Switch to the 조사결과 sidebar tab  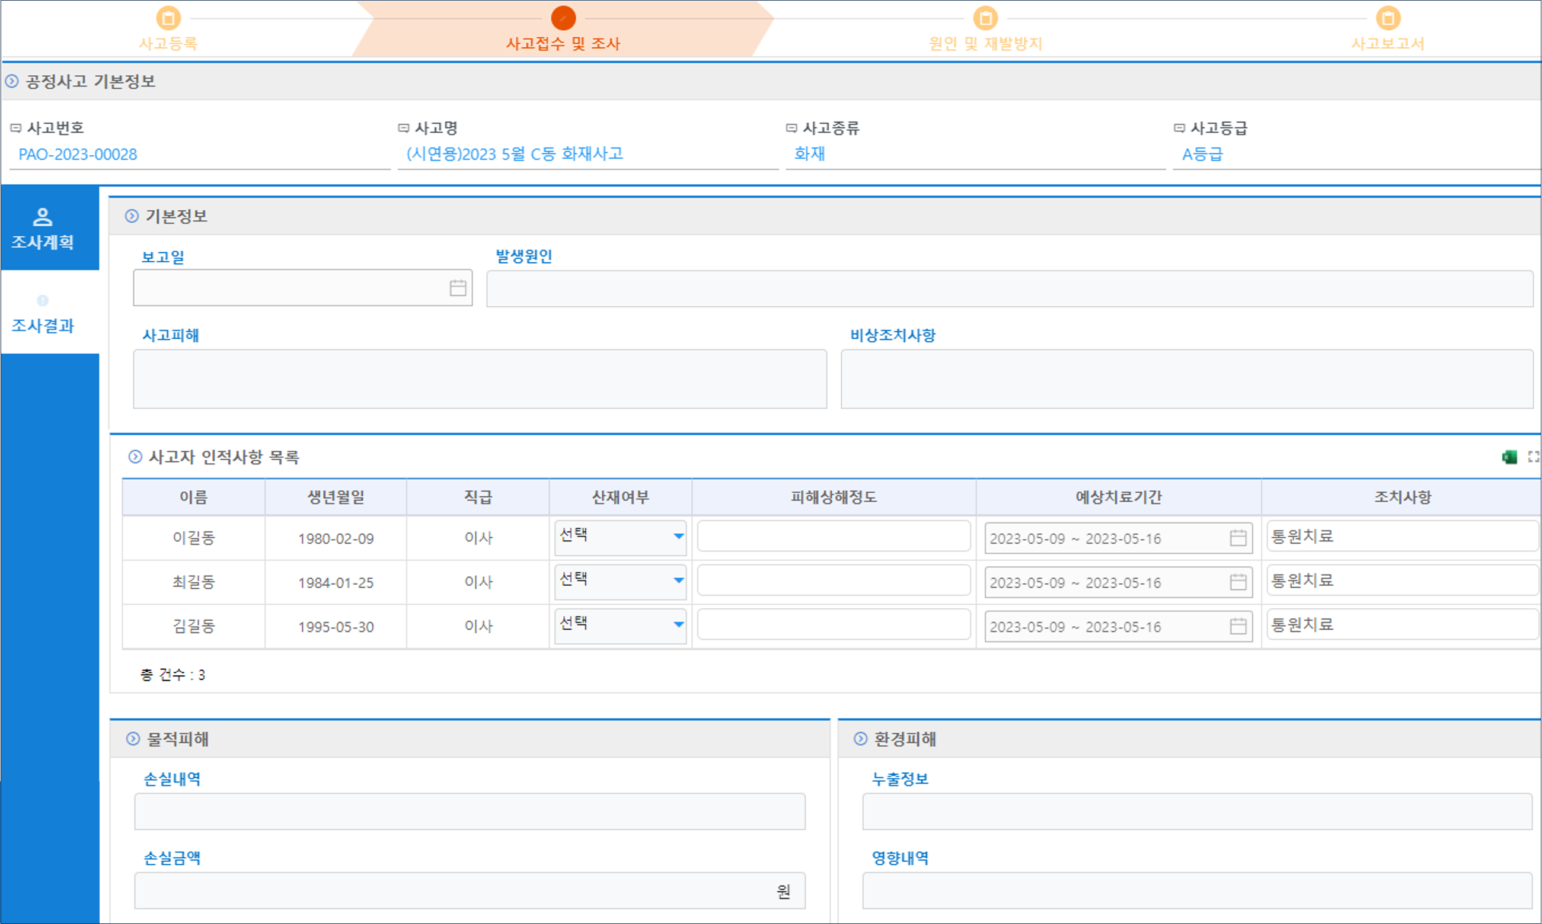click(50, 313)
